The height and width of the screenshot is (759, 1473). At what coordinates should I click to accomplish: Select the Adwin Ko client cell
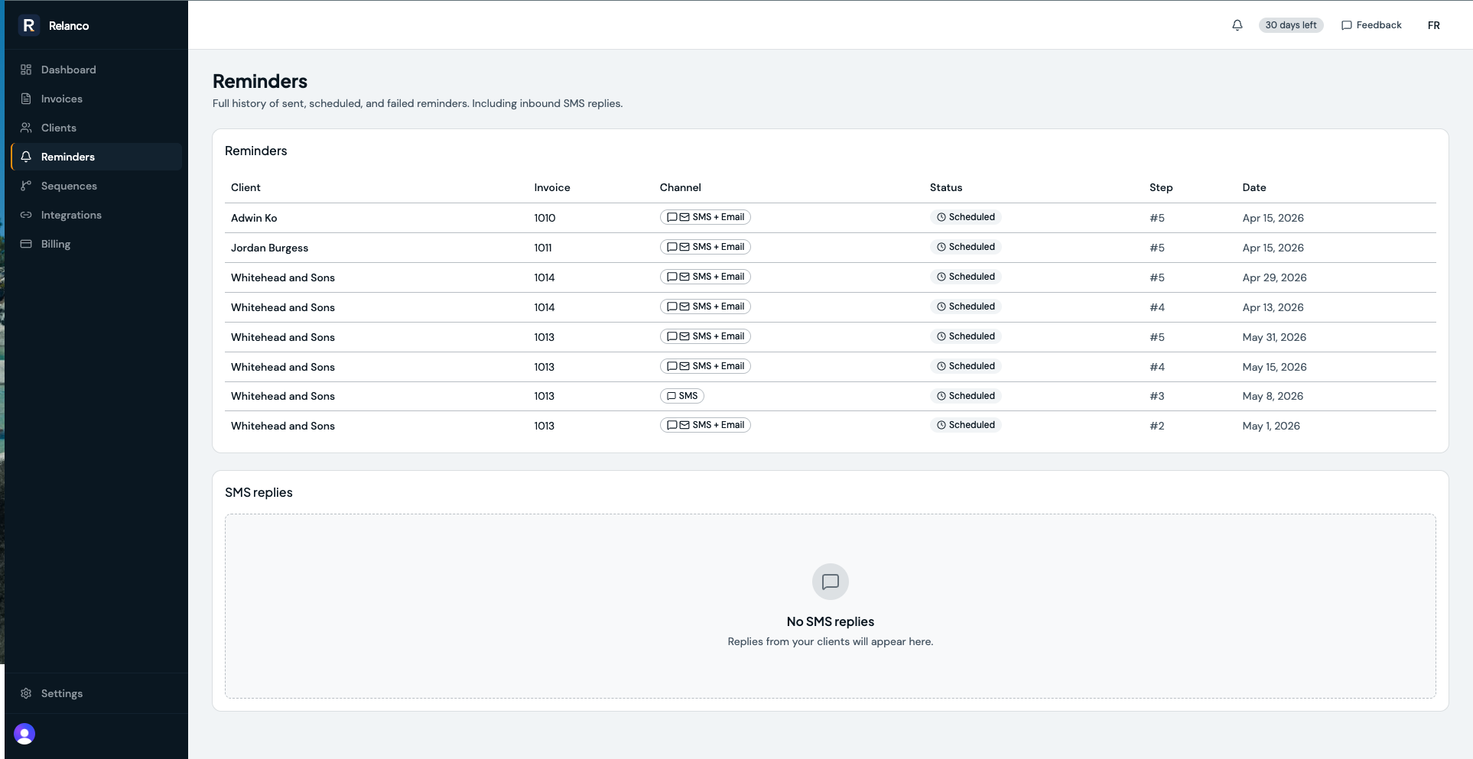[x=254, y=218]
